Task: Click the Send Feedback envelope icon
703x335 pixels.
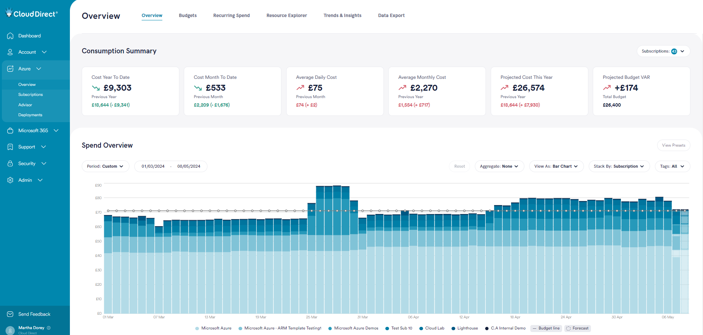Action: coord(10,314)
